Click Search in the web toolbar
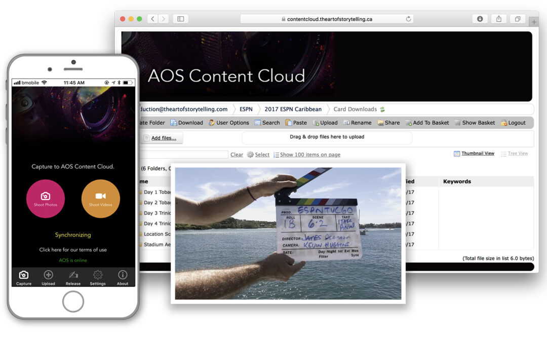The height and width of the screenshot is (342, 547). coord(267,123)
